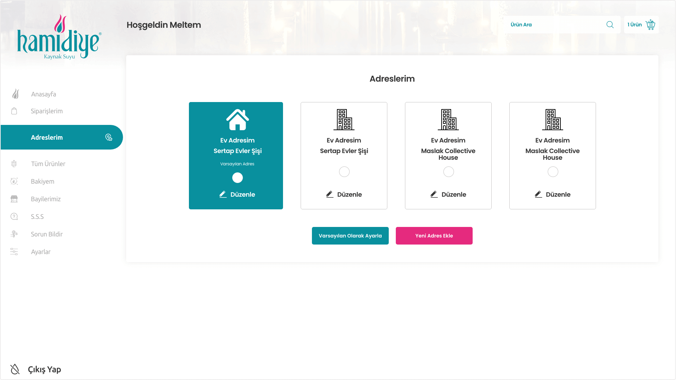This screenshot has width=676, height=380.
Task: Click the Siparişlerim bag icon
Action: click(14, 111)
